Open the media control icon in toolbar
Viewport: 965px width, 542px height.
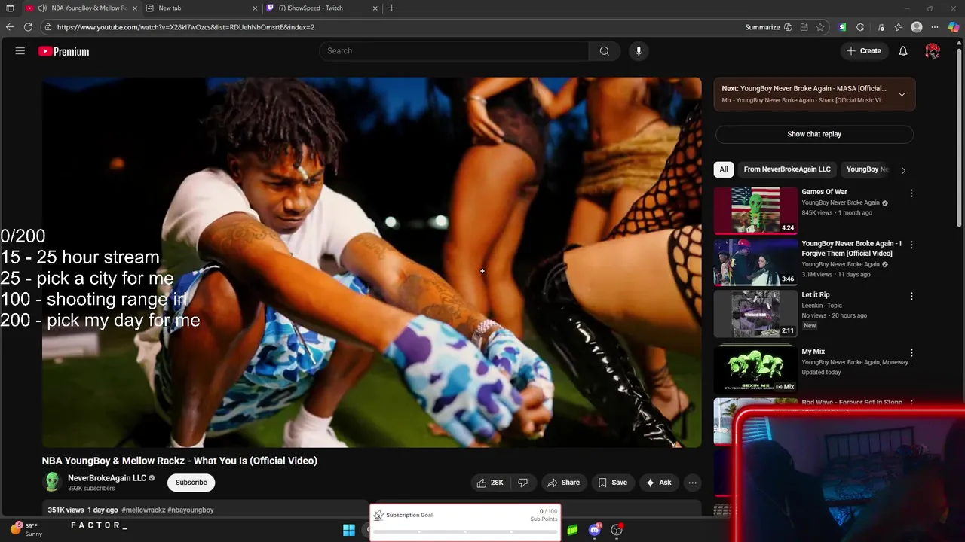[x=881, y=27]
